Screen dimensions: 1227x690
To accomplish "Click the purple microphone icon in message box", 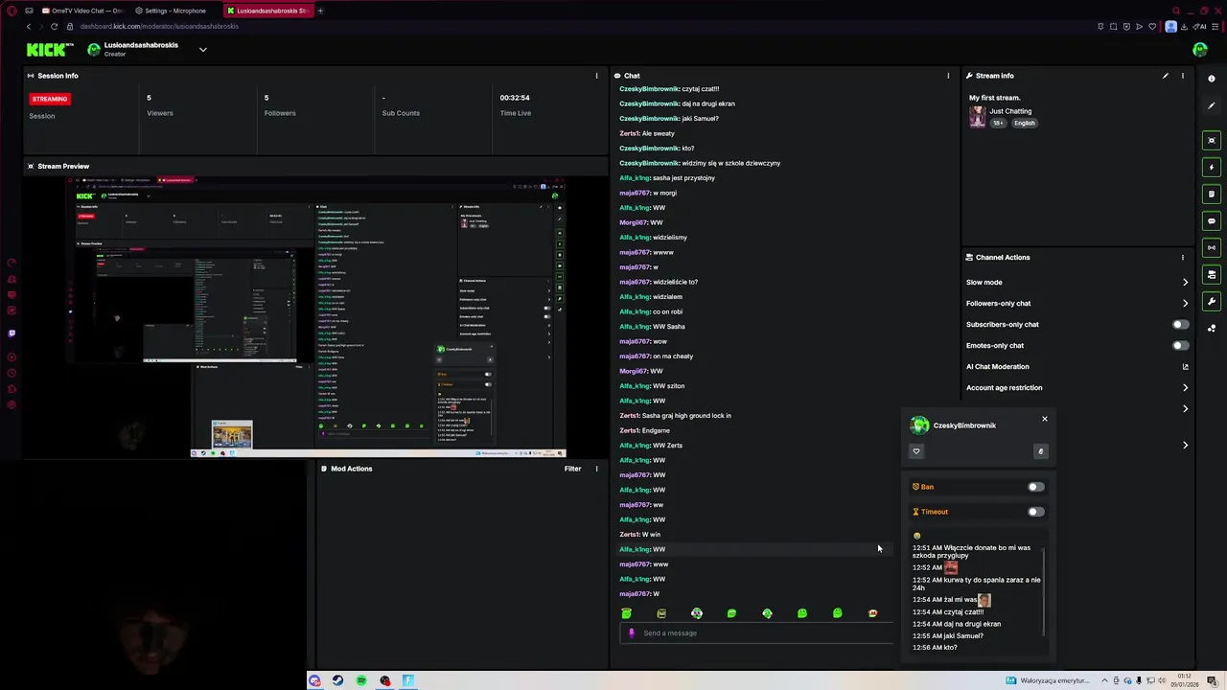I will [631, 632].
